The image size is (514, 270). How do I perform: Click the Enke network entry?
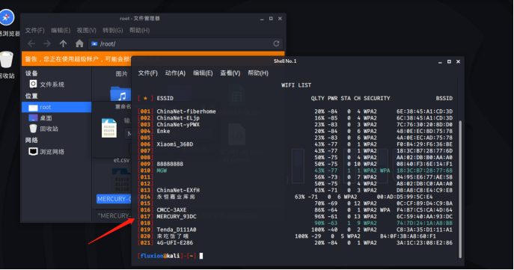(295, 131)
